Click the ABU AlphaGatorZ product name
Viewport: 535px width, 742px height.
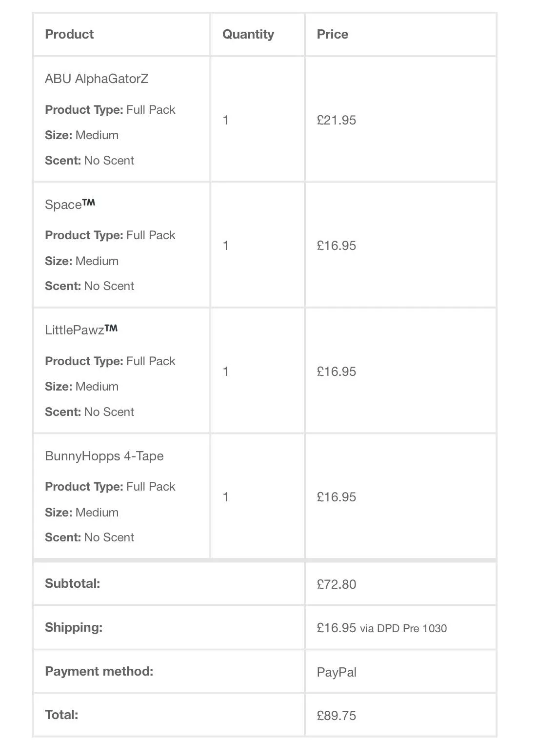pyautogui.click(x=97, y=79)
